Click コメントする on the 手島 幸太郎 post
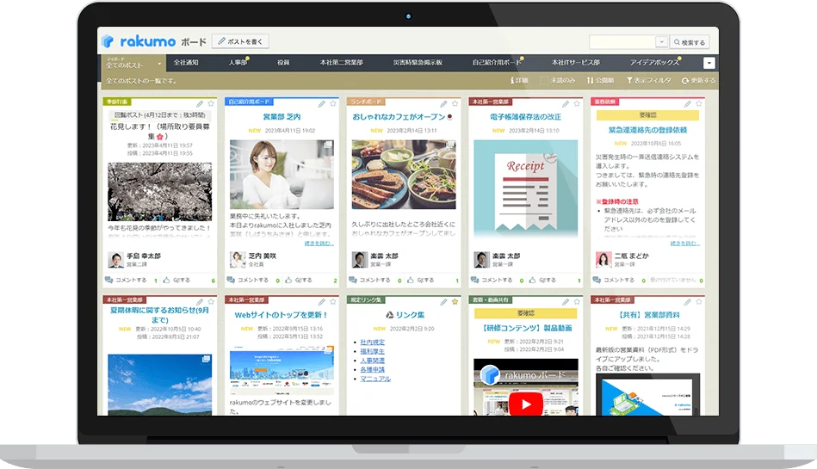 [x=126, y=280]
